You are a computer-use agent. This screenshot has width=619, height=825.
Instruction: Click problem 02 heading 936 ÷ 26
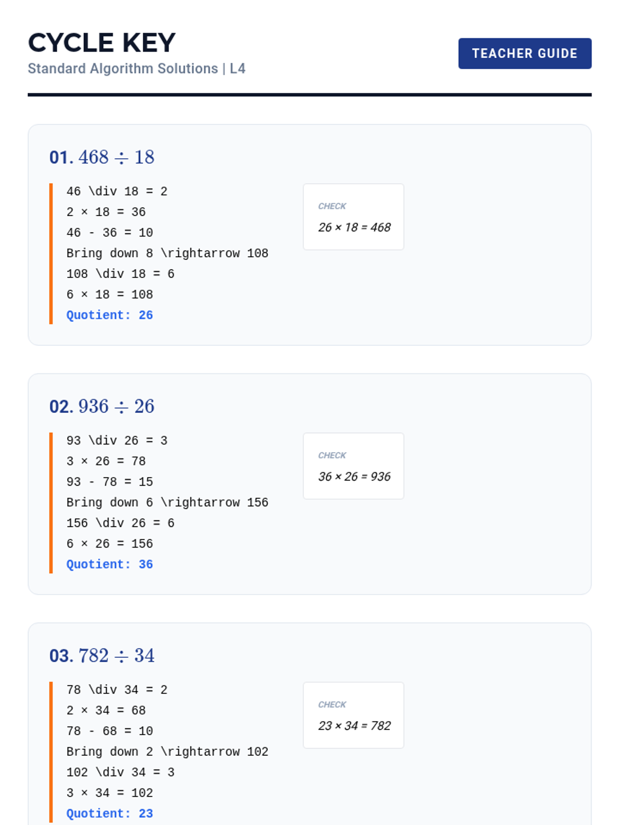(102, 406)
